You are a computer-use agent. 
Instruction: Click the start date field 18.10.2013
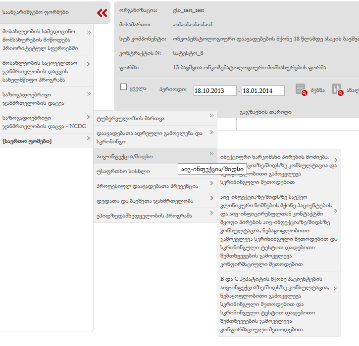point(214,90)
